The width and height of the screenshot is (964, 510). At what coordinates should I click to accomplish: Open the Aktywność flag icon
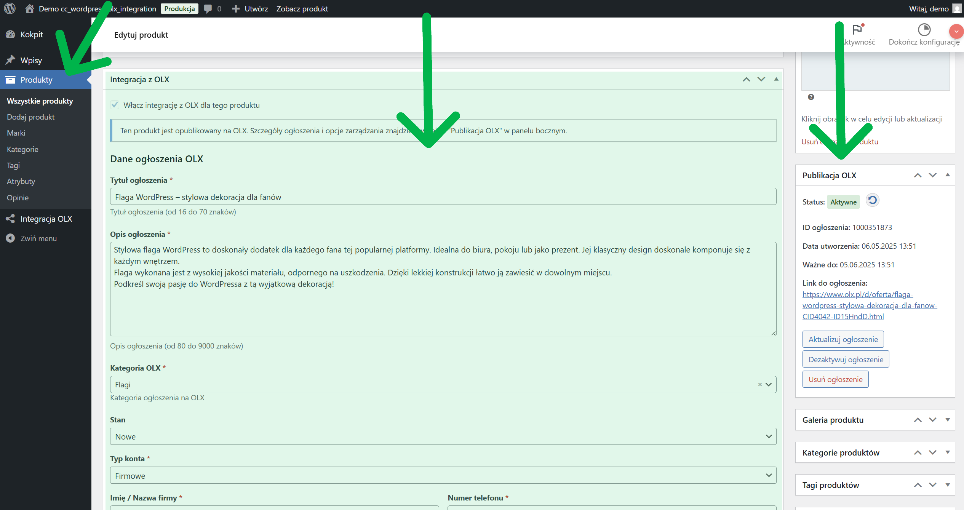coord(857,29)
